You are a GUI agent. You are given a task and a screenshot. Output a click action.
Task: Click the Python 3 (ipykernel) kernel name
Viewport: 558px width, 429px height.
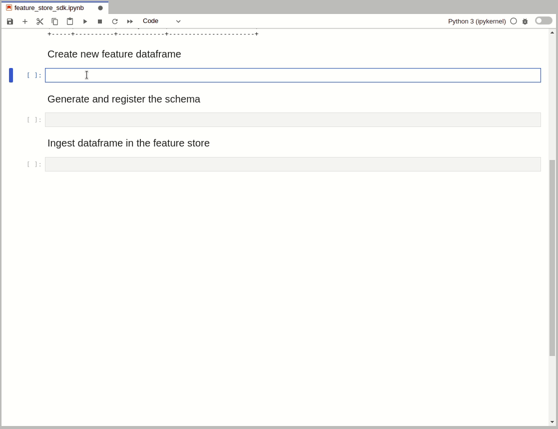coord(477,21)
